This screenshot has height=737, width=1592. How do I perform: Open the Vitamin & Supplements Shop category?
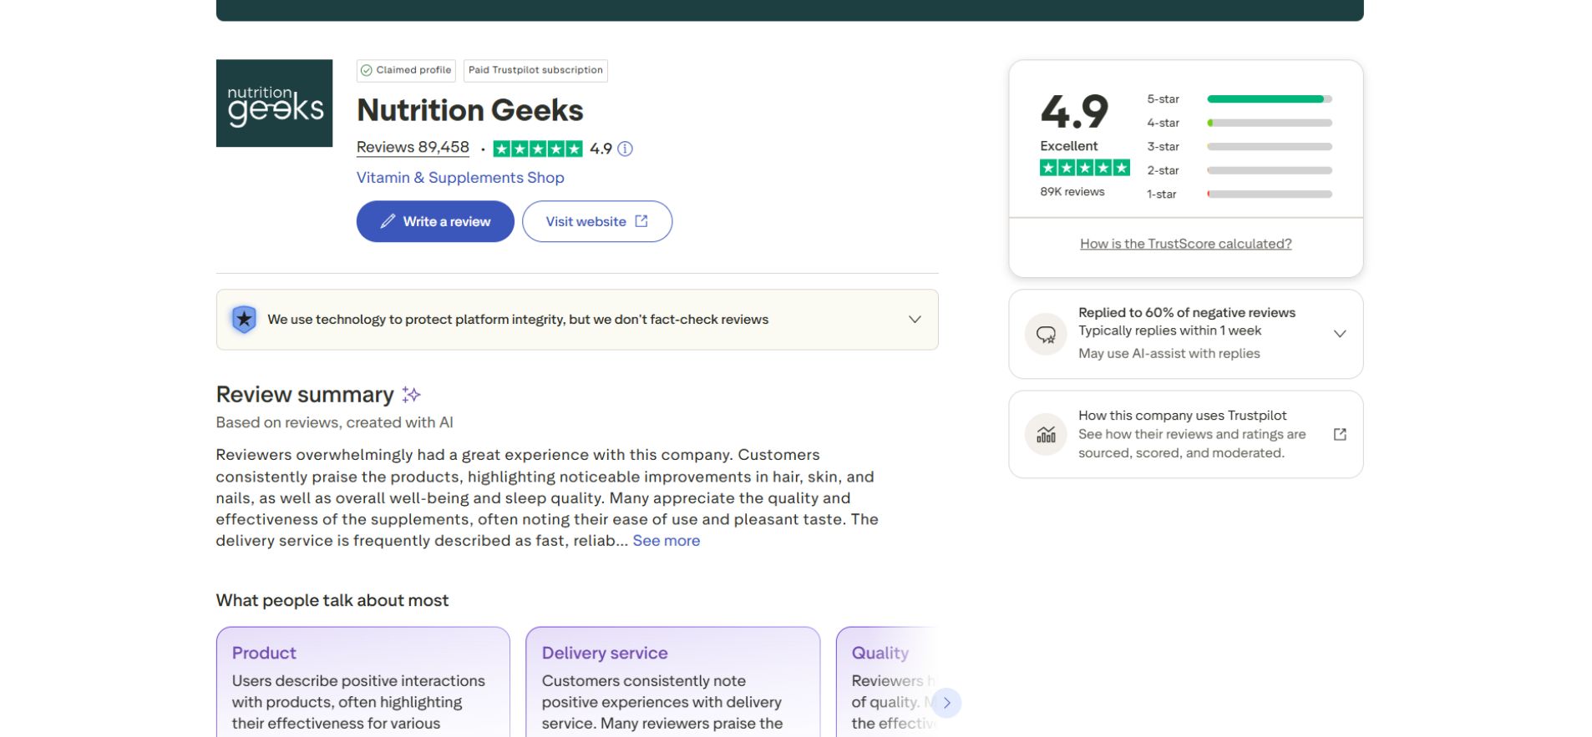(x=460, y=178)
